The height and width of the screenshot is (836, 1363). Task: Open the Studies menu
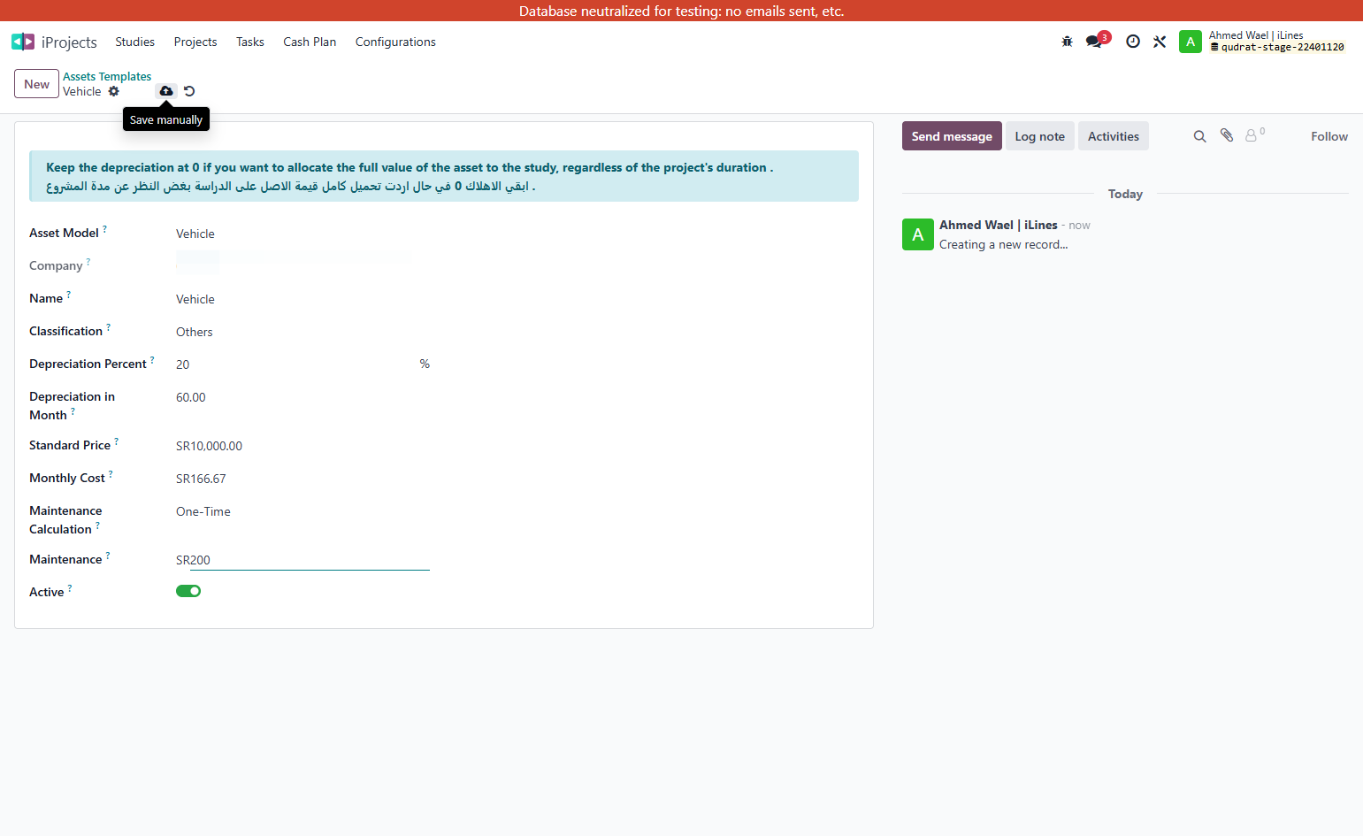134,42
